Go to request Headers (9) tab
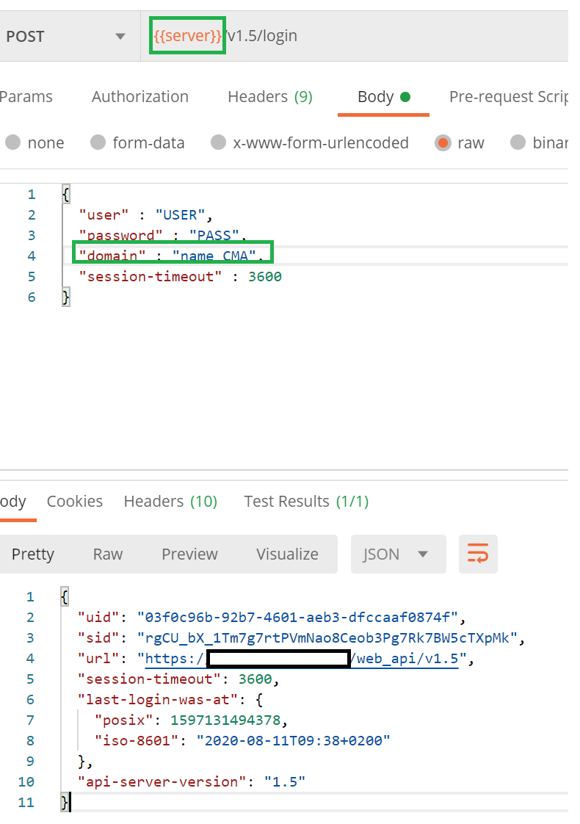The width and height of the screenshot is (580, 824). click(x=269, y=97)
